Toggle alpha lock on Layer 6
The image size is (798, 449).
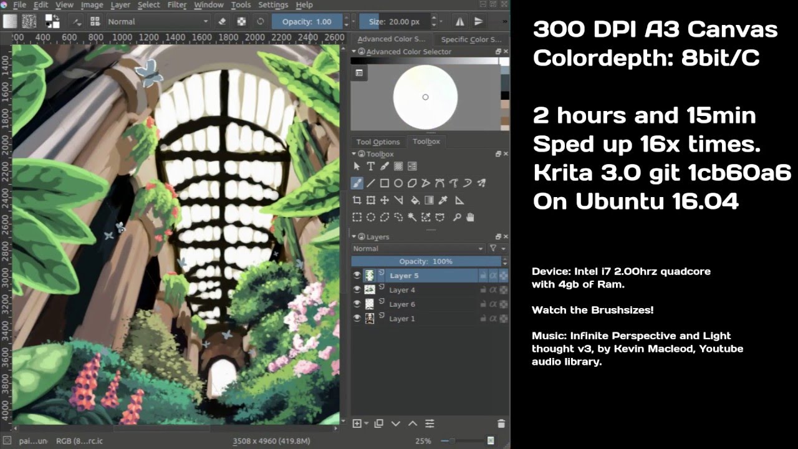click(x=503, y=304)
